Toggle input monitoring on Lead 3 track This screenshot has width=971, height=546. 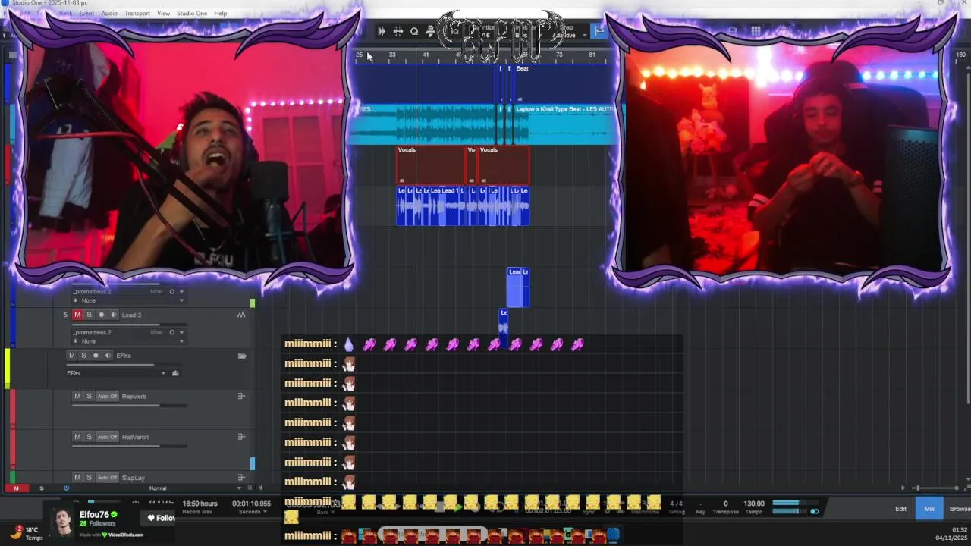(114, 315)
